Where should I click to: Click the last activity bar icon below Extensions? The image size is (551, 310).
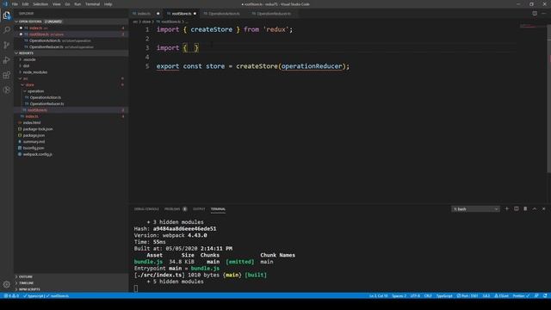pos(7,90)
